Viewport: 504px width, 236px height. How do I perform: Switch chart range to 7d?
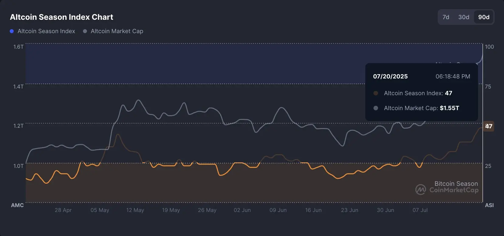point(446,17)
